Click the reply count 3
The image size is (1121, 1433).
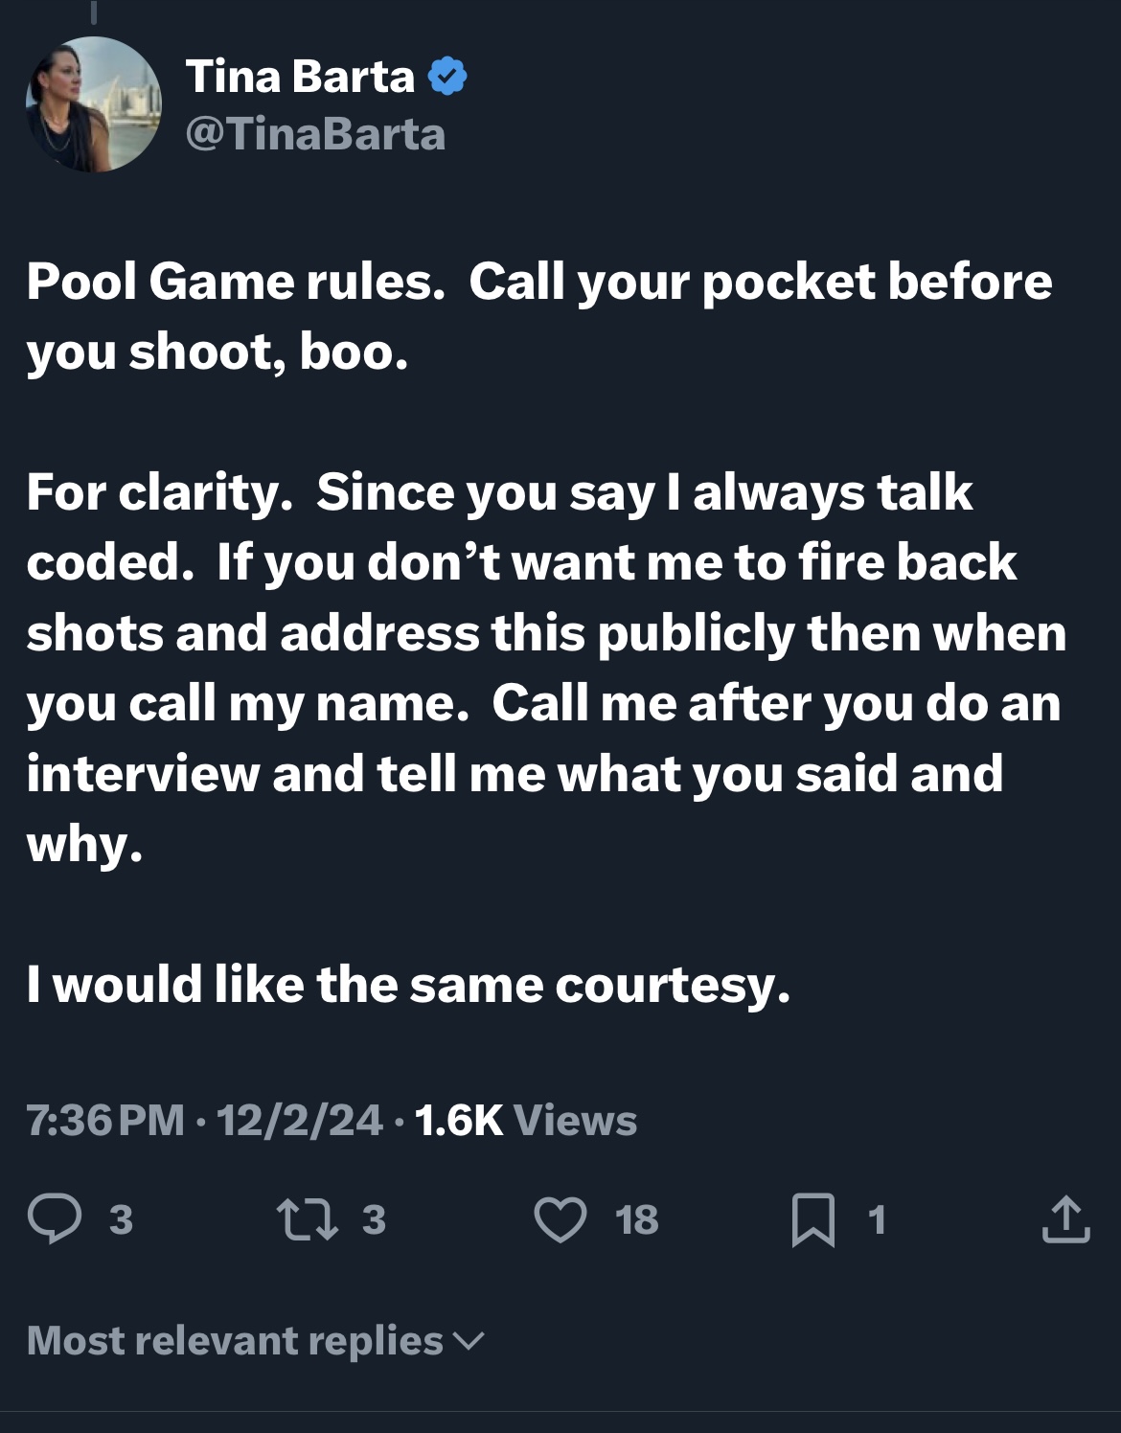(x=121, y=1220)
